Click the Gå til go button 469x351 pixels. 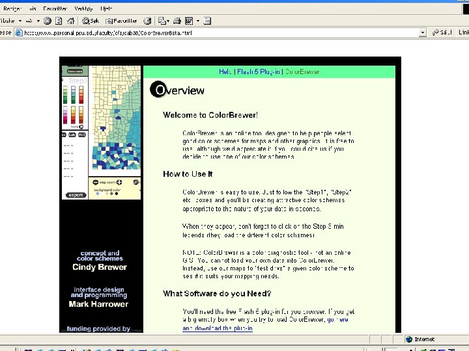click(x=442, y=32)
